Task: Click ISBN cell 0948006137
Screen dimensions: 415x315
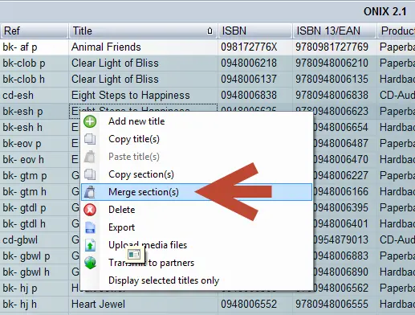Action: point(255,80)
